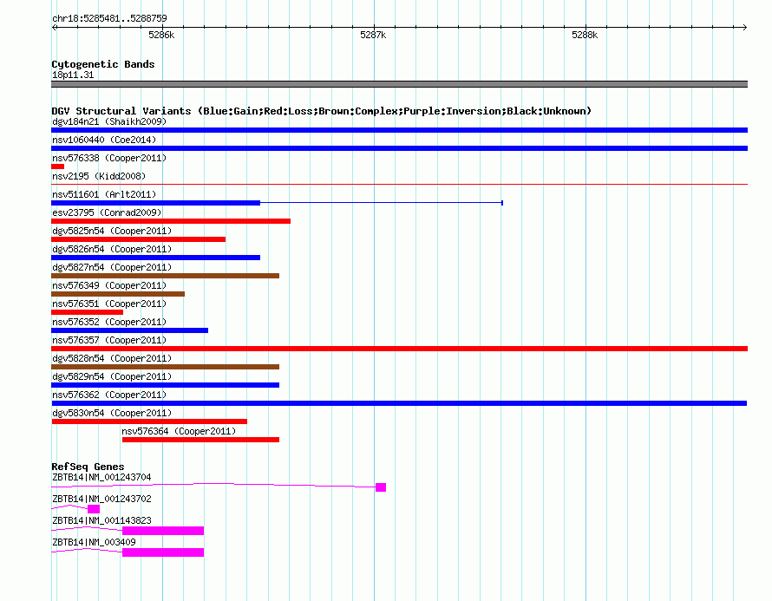Open the RefSeq Genes track heading
This screenshot has height=601, width=772.
[x=88, y=466]
